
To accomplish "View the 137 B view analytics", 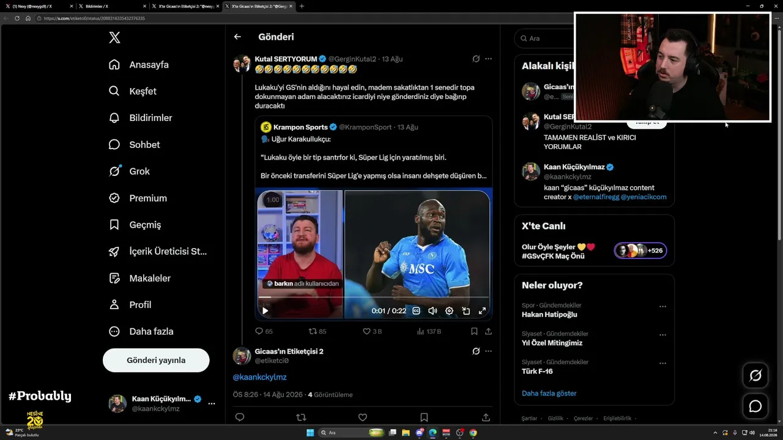I will (x=429, y=331).
